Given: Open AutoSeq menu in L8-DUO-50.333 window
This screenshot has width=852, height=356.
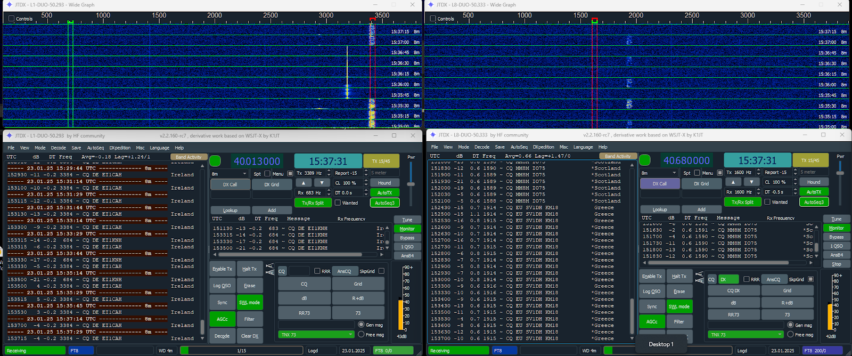Looking at the screenshot, I should point(519,147).
